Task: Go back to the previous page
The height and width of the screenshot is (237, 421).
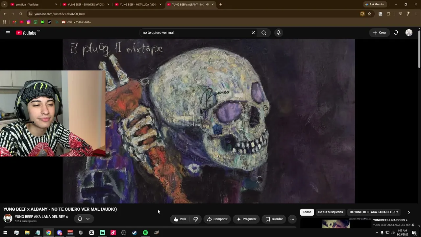Action: pos(5,14)
